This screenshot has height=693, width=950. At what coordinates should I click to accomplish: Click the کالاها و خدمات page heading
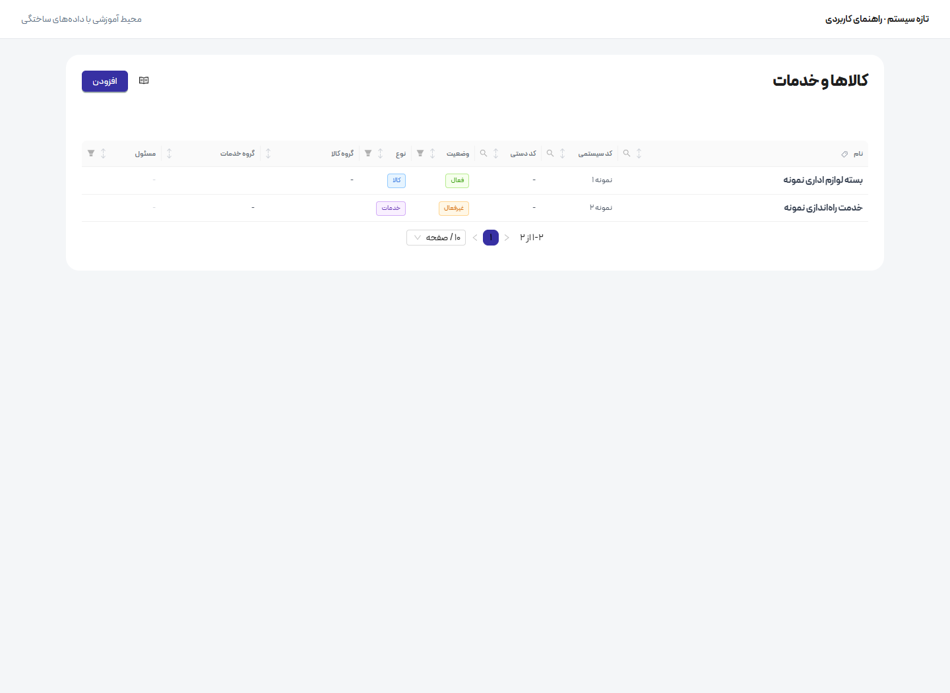(820, 81)
